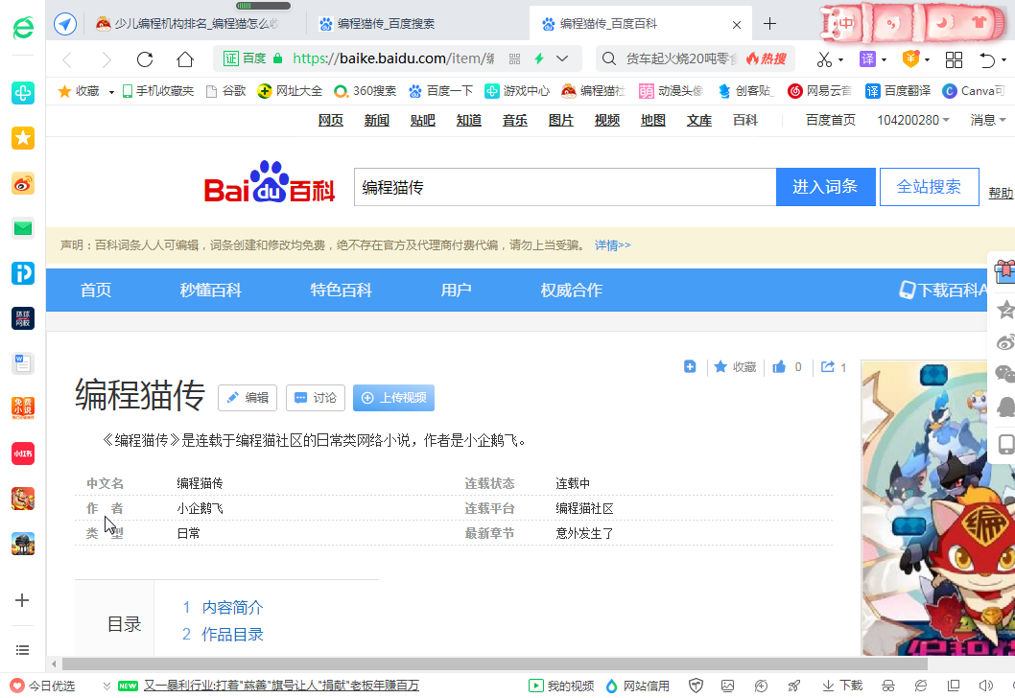Viewport: 1015px width, 698px height.
Task: Click the sound speaker icon in status bar
Action: point(986,686)
